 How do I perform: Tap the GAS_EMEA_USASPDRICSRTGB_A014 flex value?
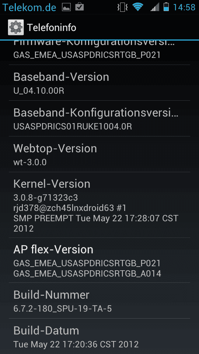tap(87, 274)
